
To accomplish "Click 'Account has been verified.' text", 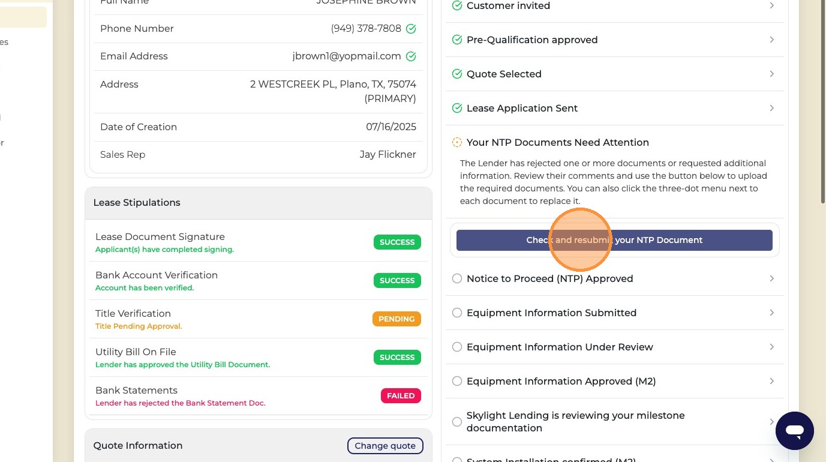I will [145, 288].
